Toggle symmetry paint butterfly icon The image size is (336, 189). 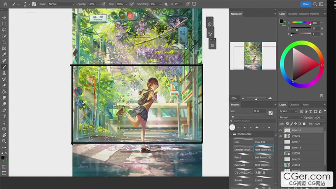194,4
